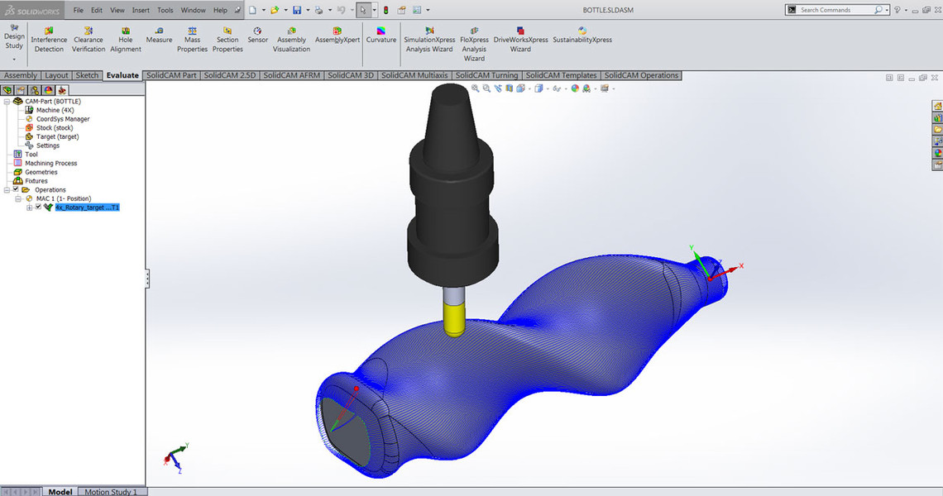
Task: Click the Rebuild traffic light icon
Action: (385, 10)
